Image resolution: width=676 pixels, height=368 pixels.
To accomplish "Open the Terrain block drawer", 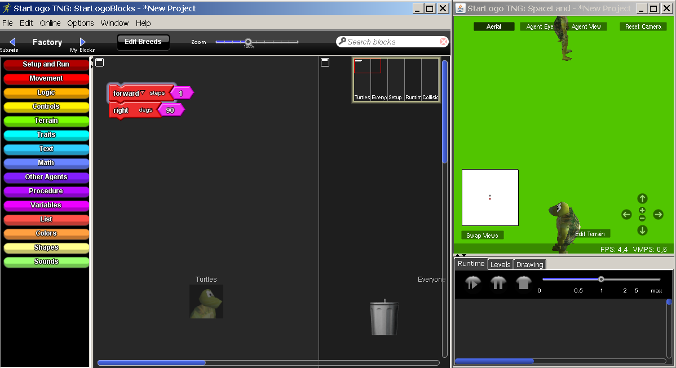I will point(46,121).
